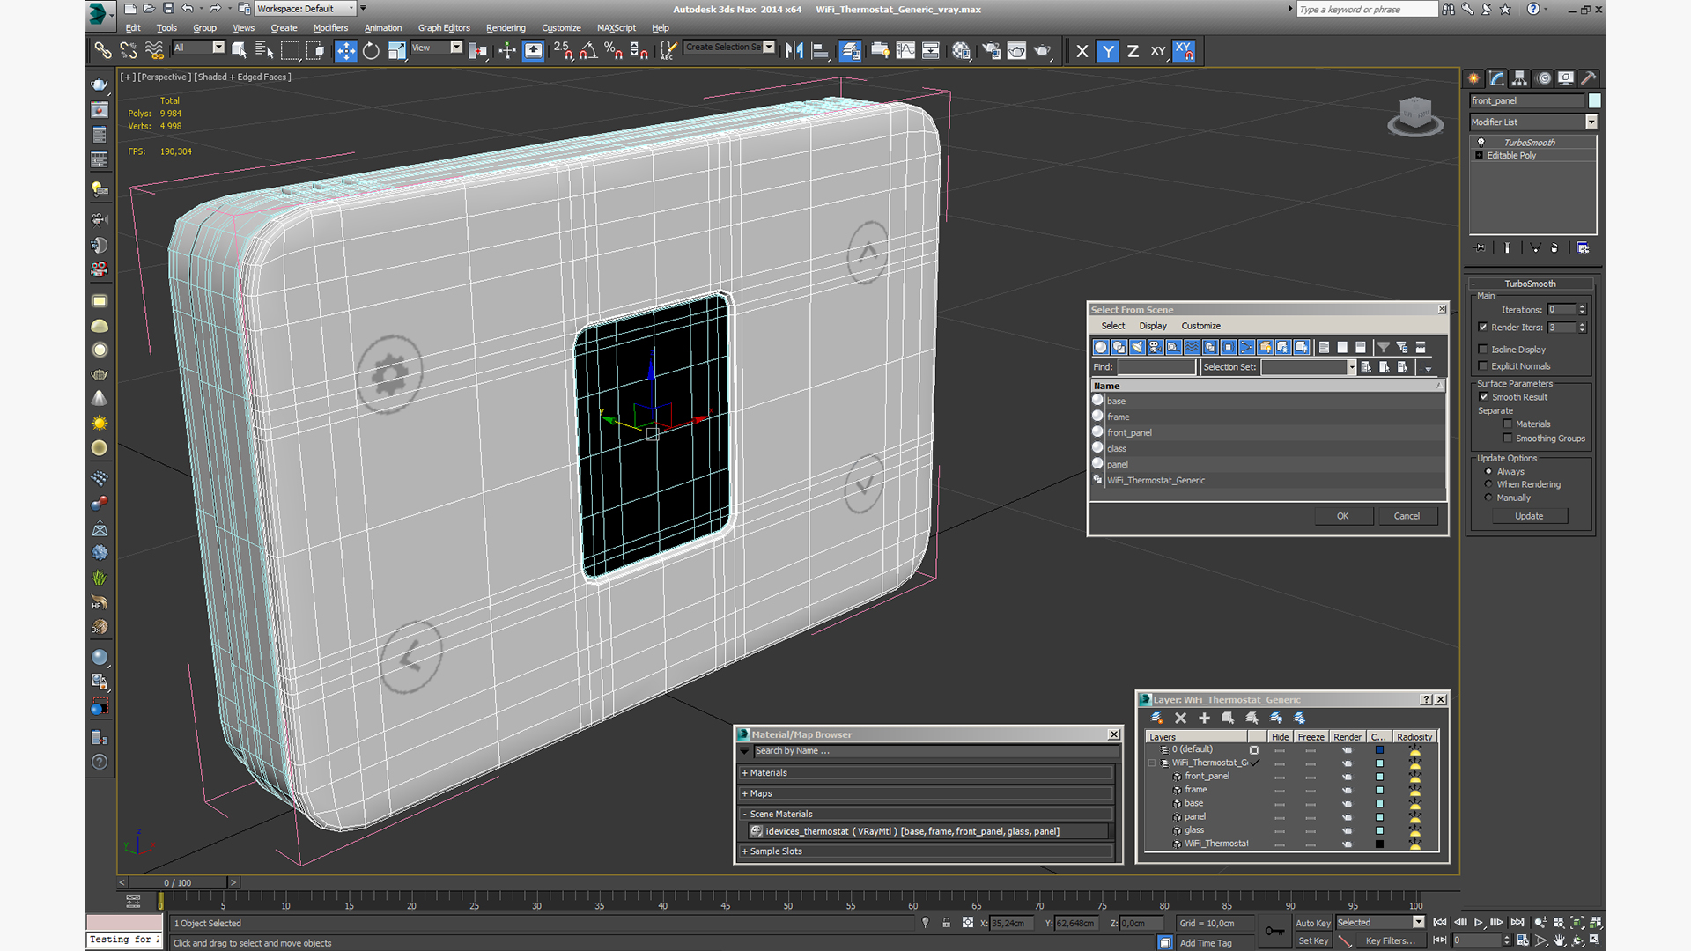Collapse the Scene Materials group

click(x=745, y=814)
